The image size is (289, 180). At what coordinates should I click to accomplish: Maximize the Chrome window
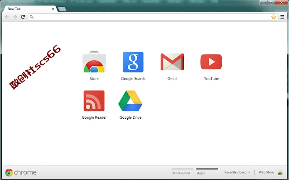(x=271, y=2)
